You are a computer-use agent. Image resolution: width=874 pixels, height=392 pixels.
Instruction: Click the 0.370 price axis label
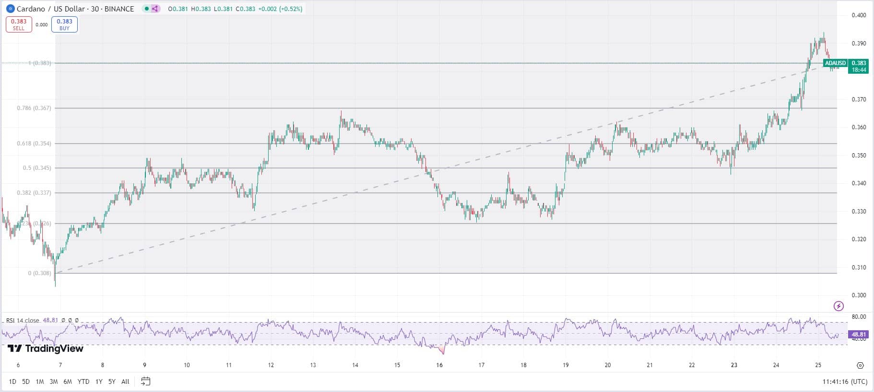859,100
